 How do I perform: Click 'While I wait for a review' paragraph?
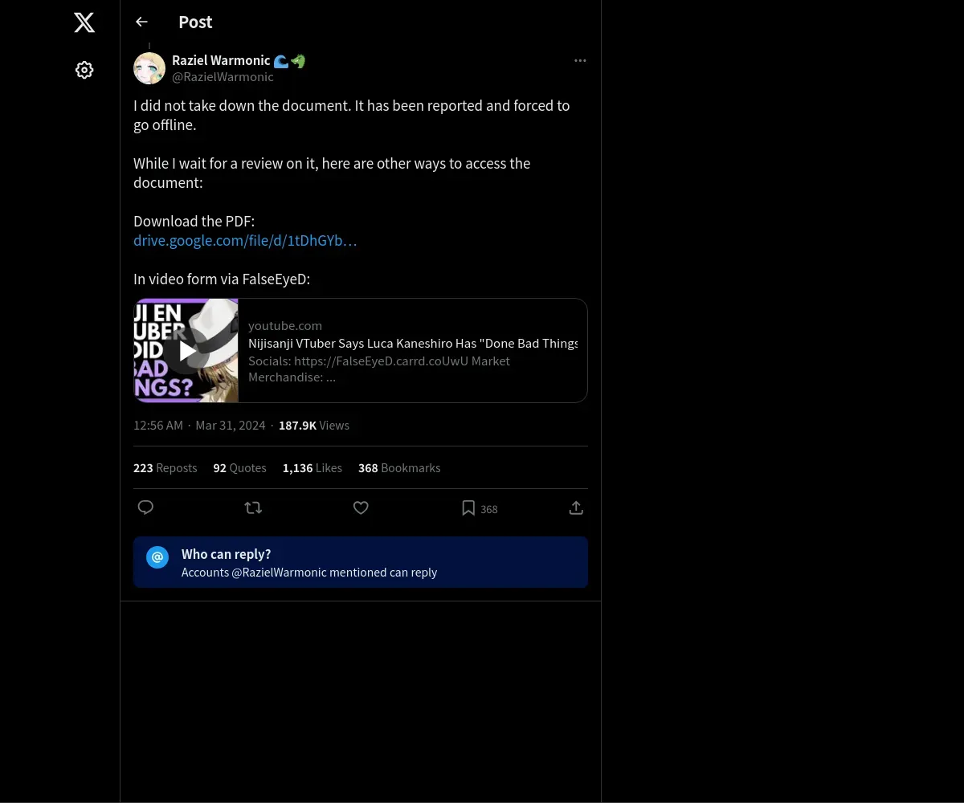point(332,173)
